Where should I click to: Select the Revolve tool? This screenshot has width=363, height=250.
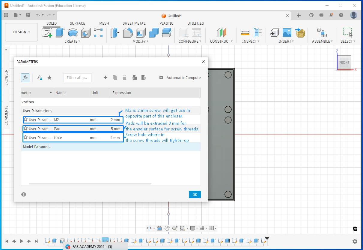click(x=73, y=32)
